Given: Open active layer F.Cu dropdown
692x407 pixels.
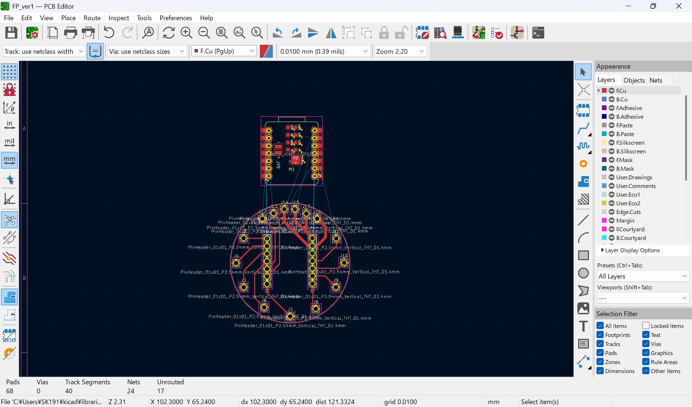Looking at the screenshot, I should pos(224,51).
